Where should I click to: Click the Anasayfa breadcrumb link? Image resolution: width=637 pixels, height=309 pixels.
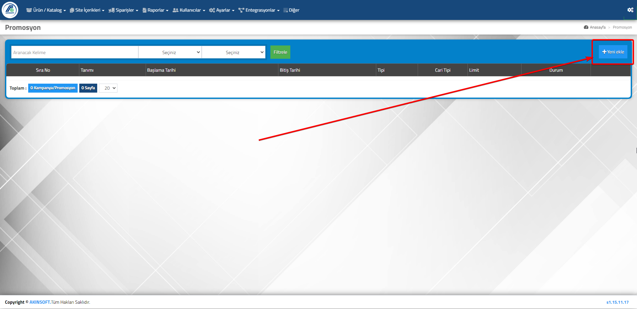pos(595,27)
